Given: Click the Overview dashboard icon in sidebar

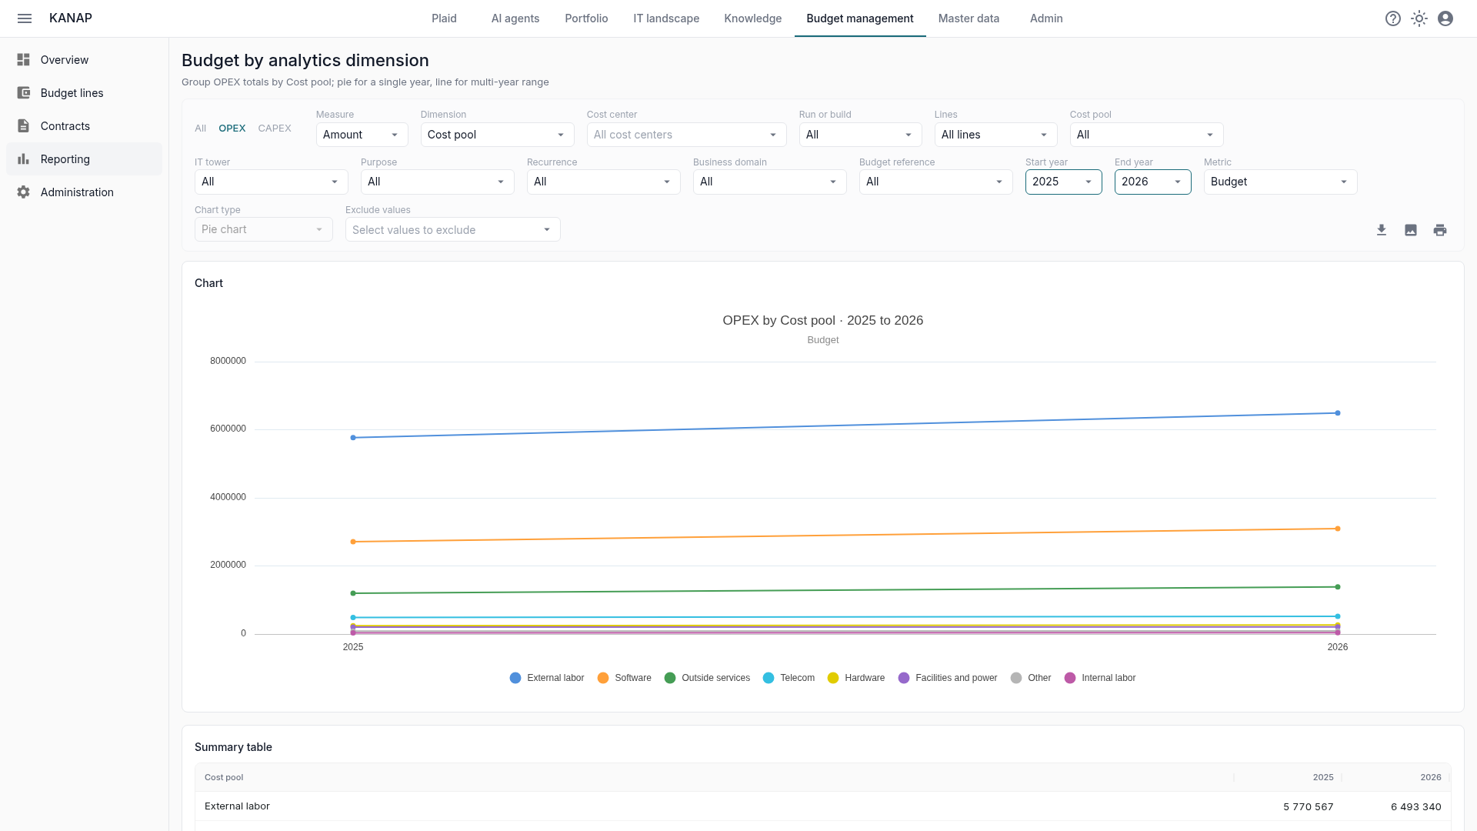Looking at the screenshot, I should [24, 60].
